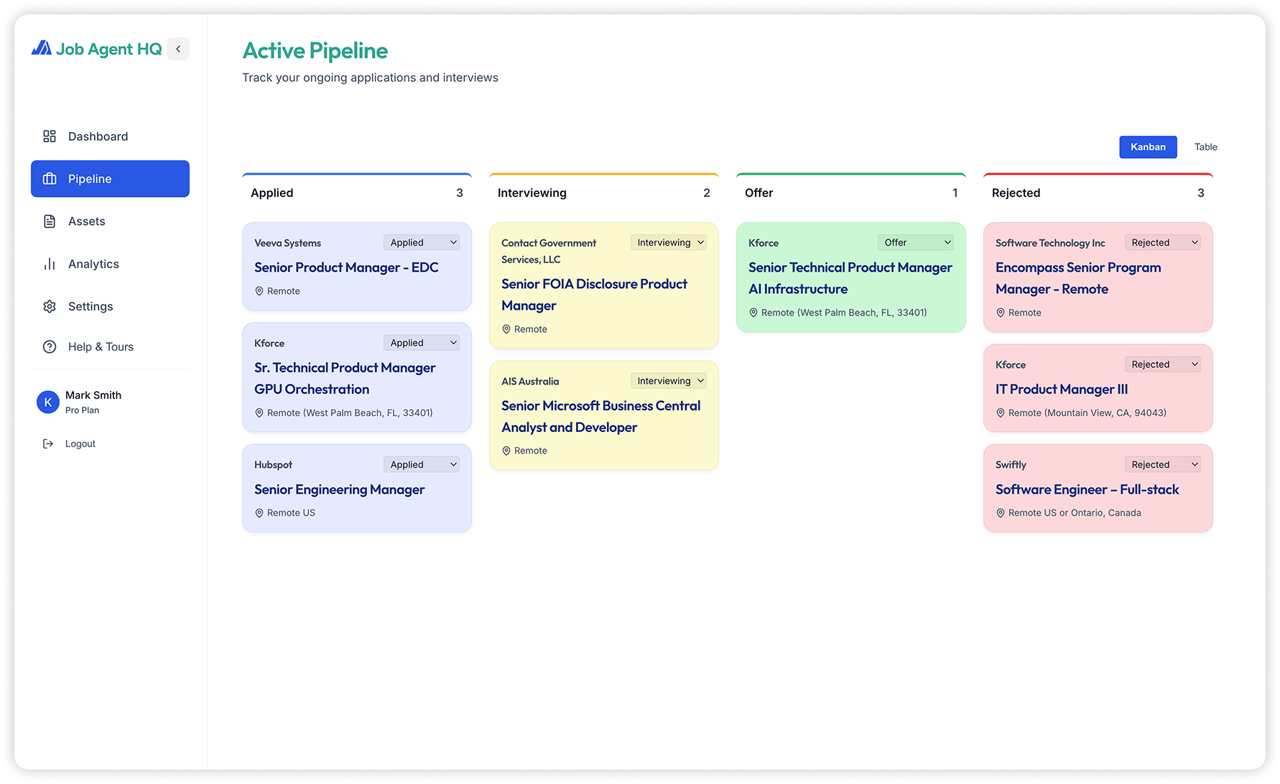Viewport: 1280px width, 784px height.
Task: Click the Help & Tours question mark icon
Action: [x=50, y=347]
